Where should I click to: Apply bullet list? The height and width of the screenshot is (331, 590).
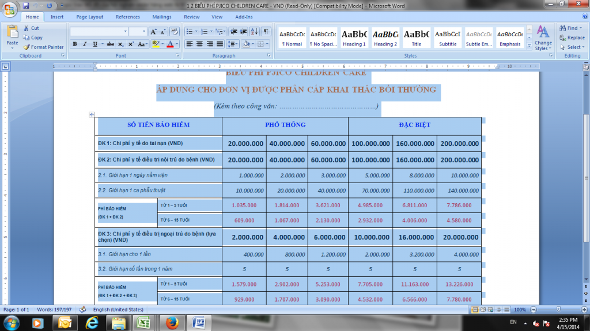(189, 32)
